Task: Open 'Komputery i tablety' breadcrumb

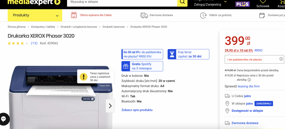Action: (x=43, y=27)
